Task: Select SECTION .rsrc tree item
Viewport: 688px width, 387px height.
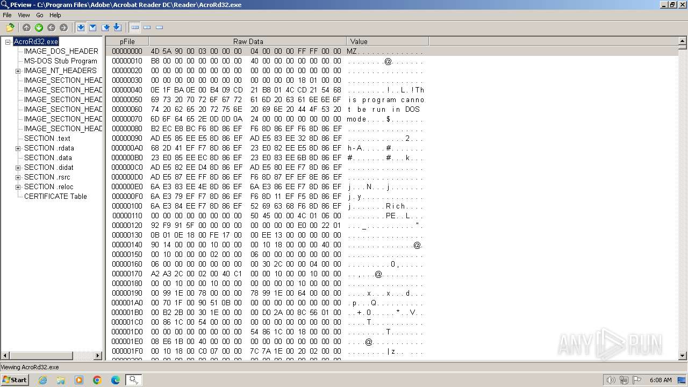Action: pos(47,177)
